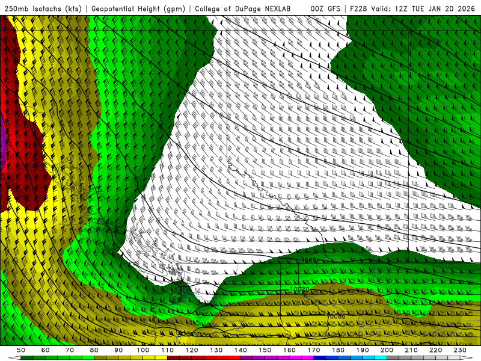Click the 200 value on the legend

coord(387,350)
